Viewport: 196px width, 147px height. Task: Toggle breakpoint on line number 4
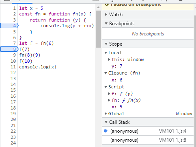coord(9,26)
